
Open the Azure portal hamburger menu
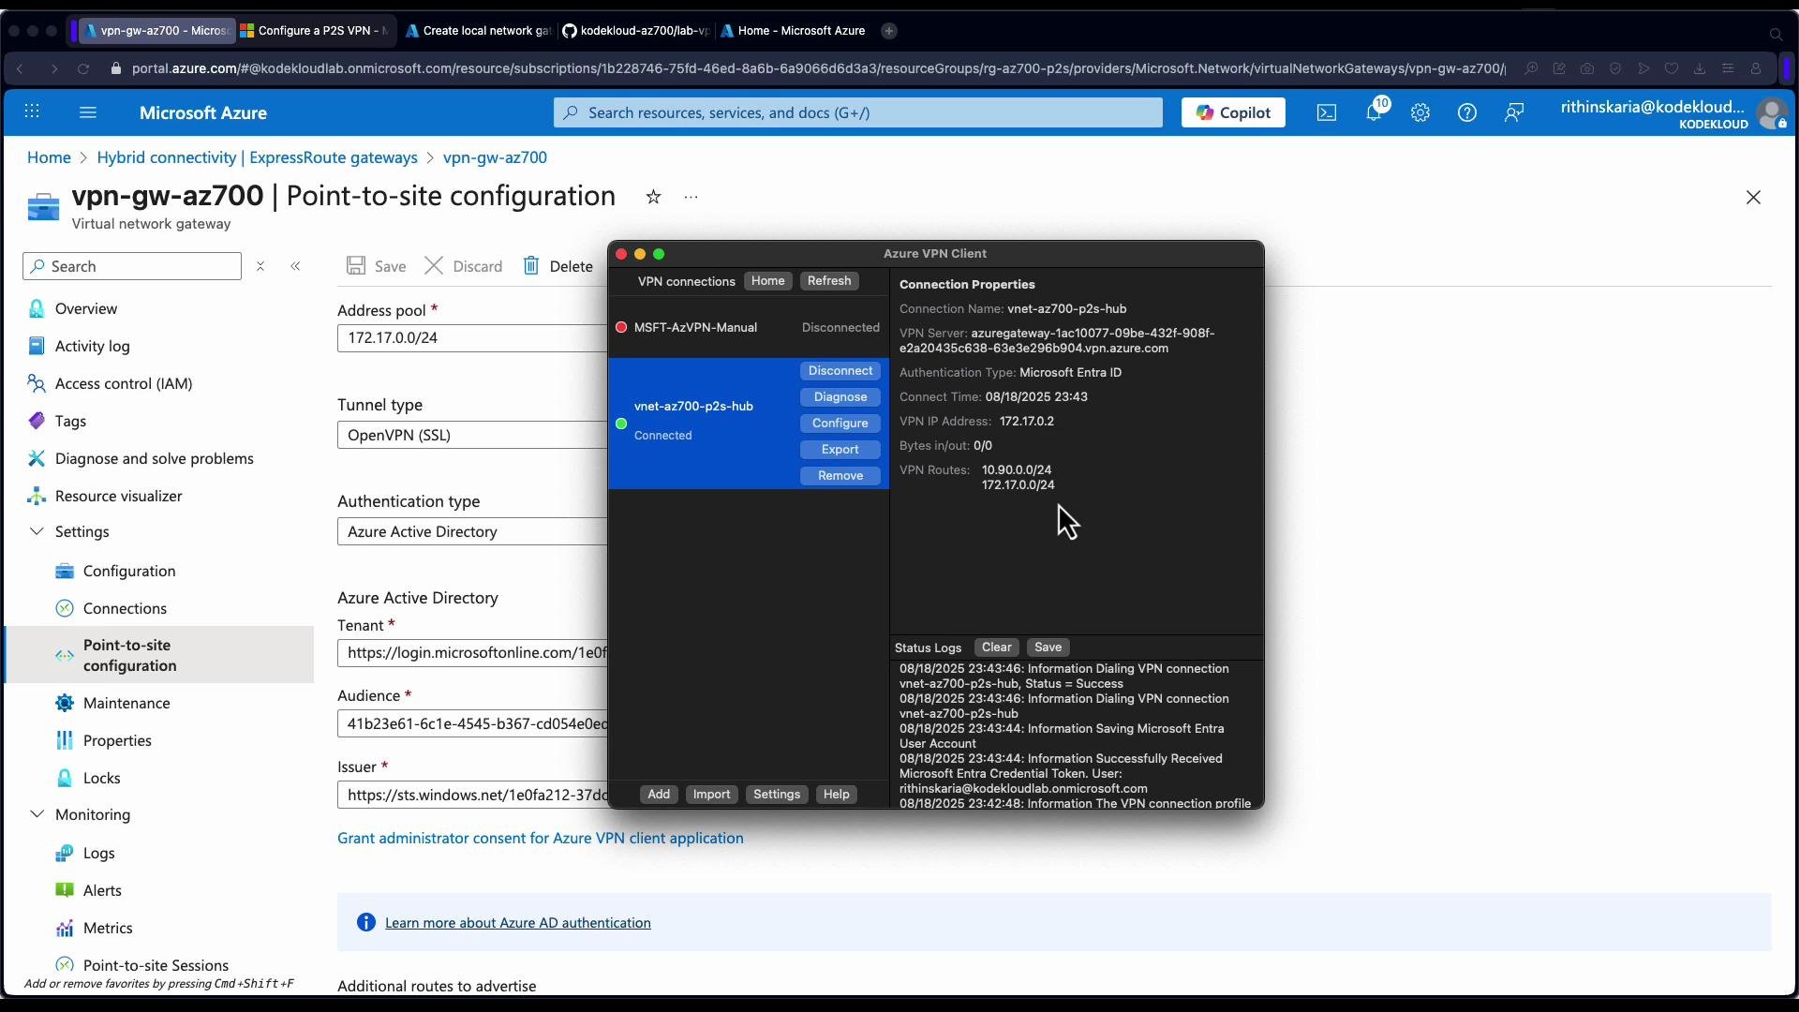pos(88,112)
